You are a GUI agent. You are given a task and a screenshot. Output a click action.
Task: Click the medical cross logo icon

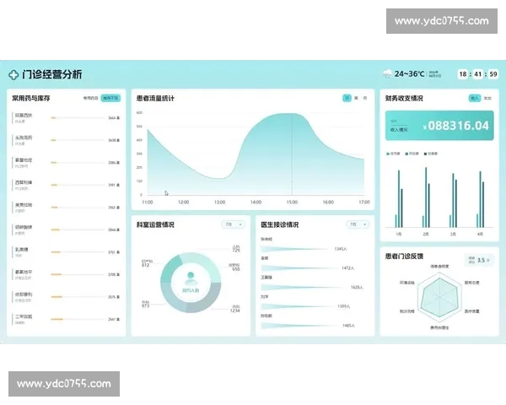[x=13, y=75]
